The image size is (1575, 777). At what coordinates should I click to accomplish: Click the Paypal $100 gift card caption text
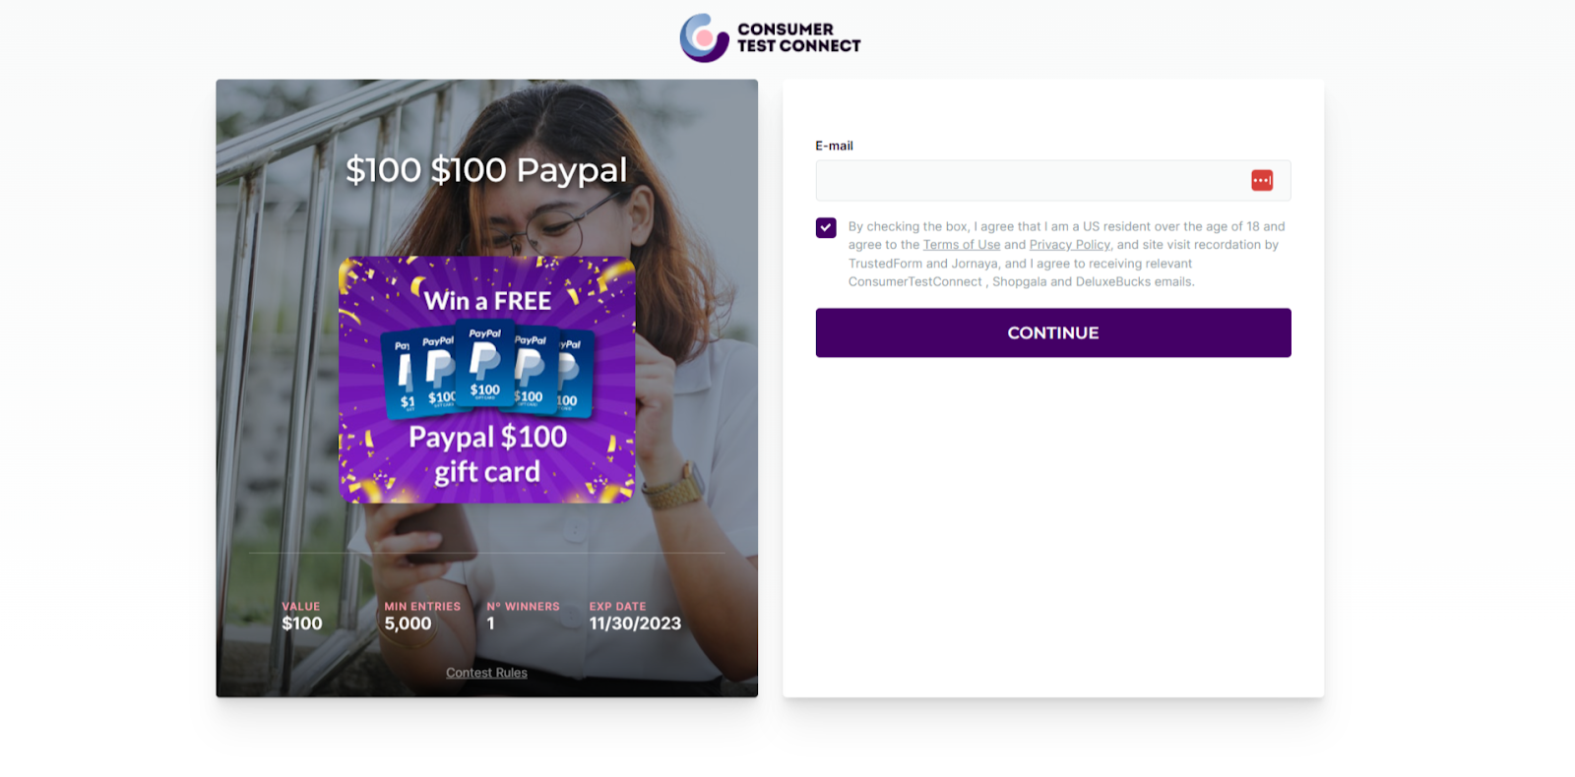tap(487, 454)
